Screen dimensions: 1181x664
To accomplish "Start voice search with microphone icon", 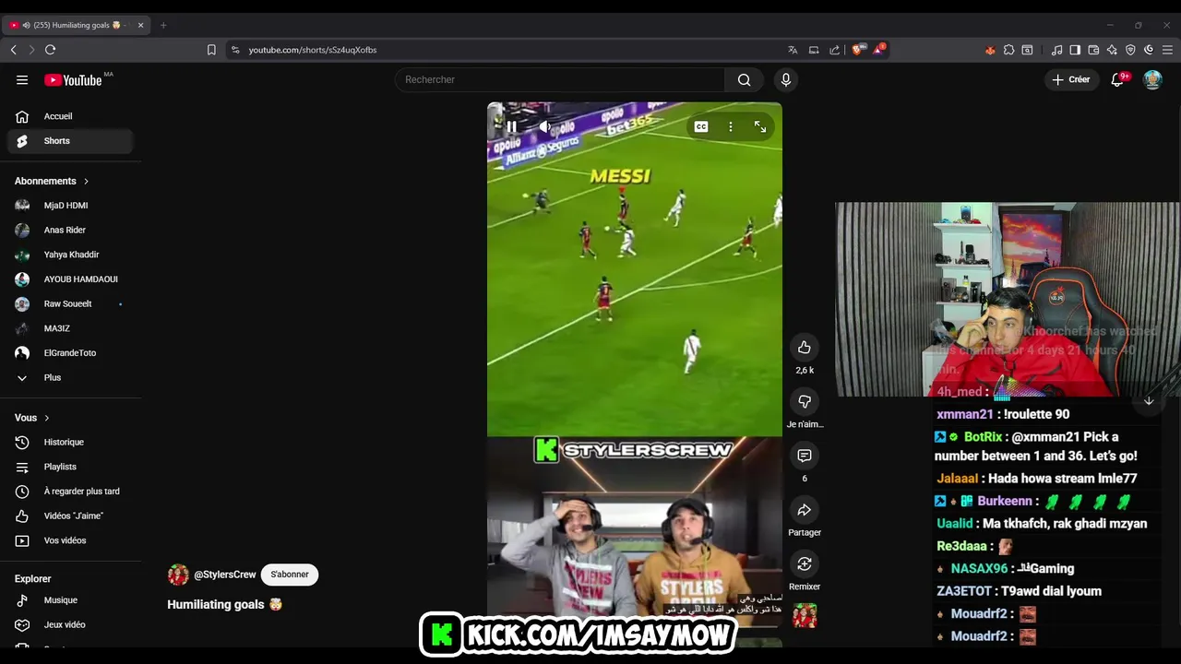I will point(786,79).
